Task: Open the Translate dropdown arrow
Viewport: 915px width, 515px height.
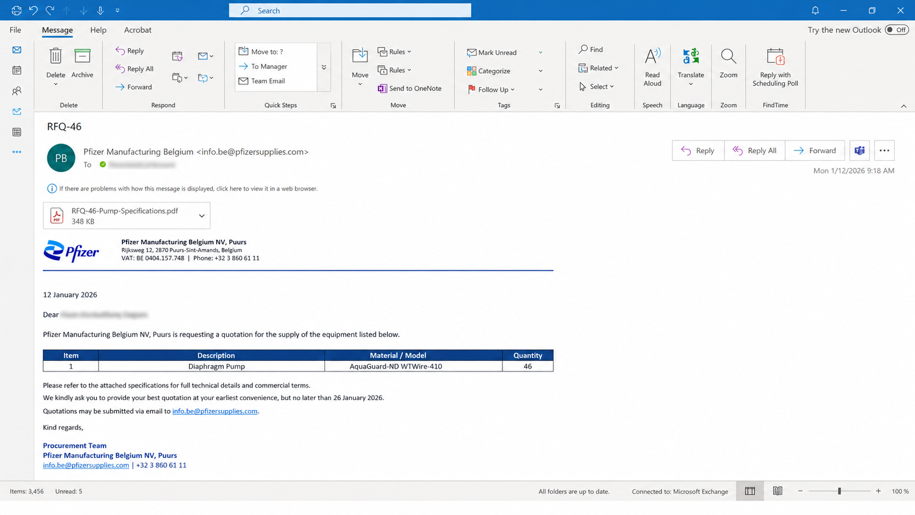Action: (691, 84)
